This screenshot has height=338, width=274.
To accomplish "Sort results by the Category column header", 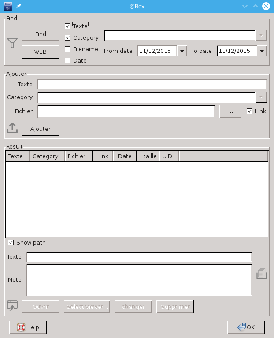I will pos(47,156).
